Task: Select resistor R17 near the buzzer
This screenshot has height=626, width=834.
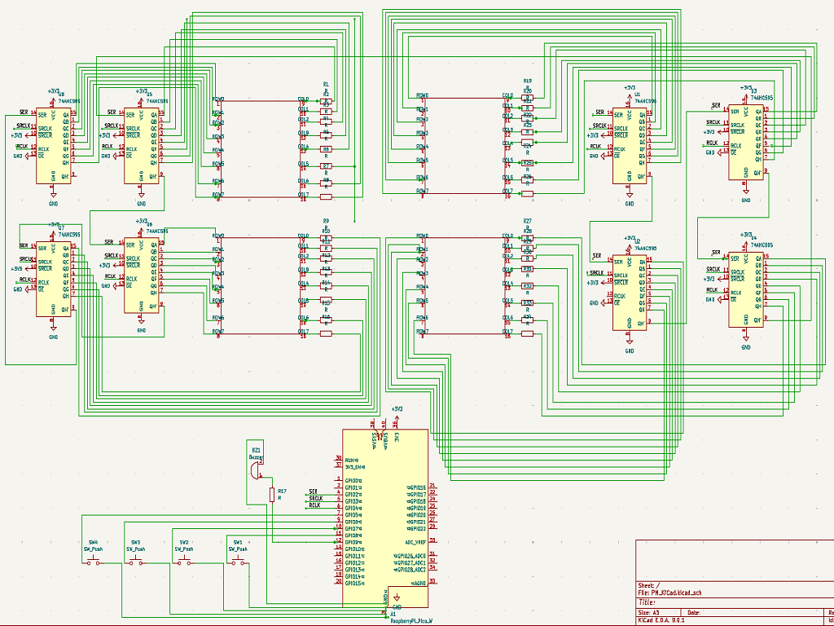Action: 272,495
